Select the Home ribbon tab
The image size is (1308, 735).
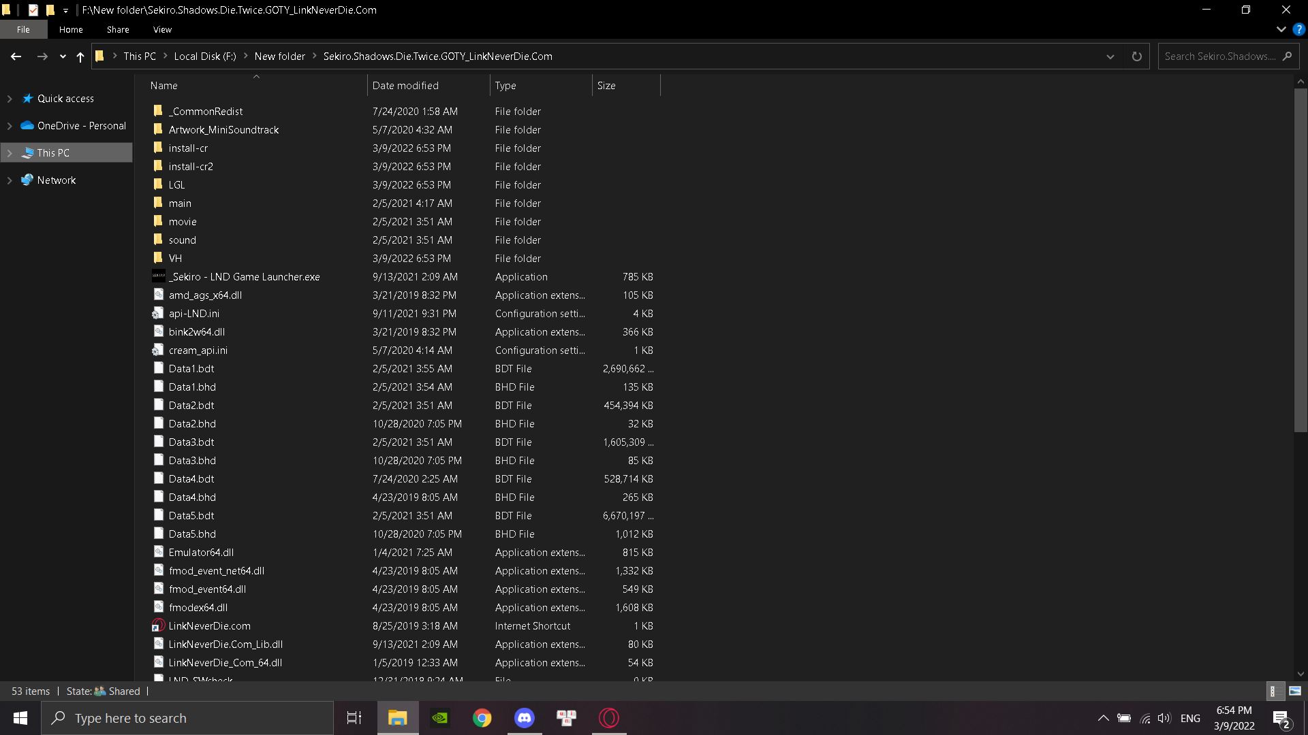[70, 30]
